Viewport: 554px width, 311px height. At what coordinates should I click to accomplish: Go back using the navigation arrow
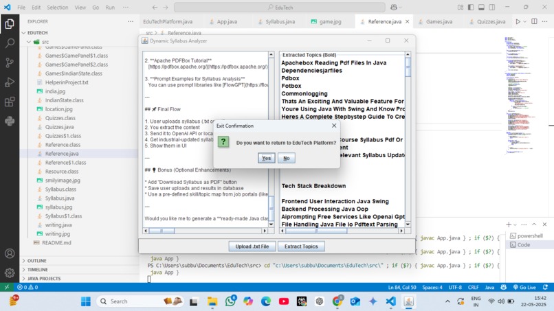155,7
